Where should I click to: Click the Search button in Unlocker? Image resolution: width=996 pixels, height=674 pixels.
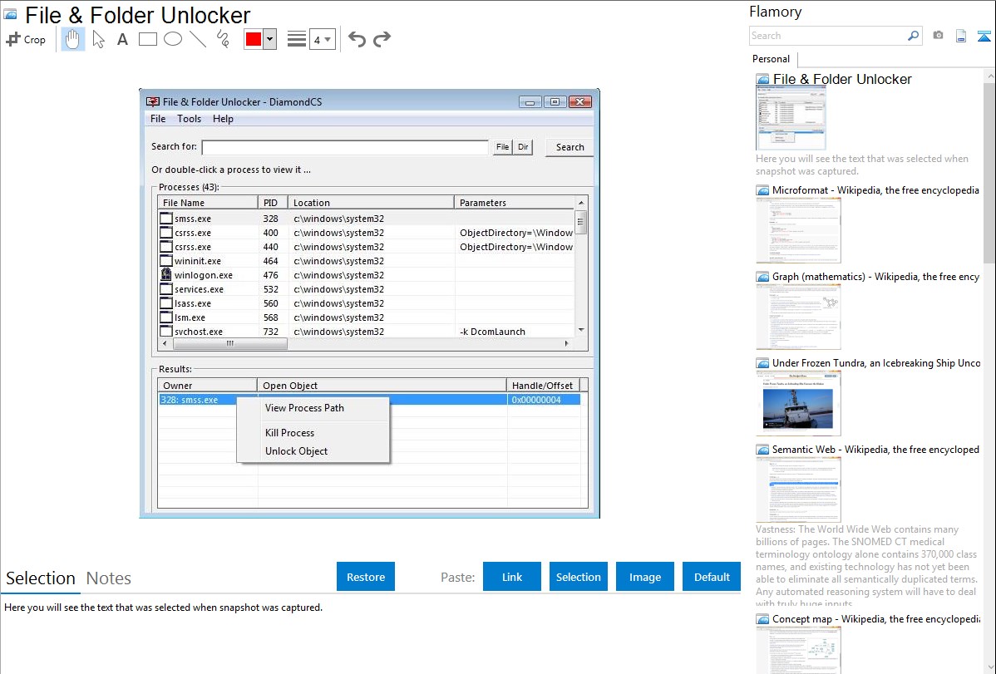(569, 147)
